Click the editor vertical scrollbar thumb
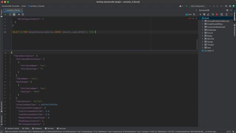 tap(197, 44)
